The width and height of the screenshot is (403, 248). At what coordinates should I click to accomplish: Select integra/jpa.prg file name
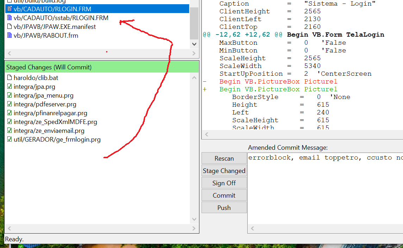coord(34,87)
